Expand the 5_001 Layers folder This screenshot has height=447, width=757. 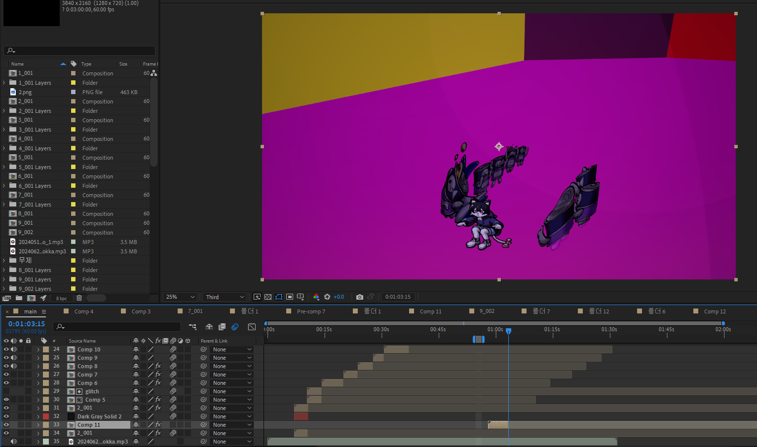click(4, 167)
